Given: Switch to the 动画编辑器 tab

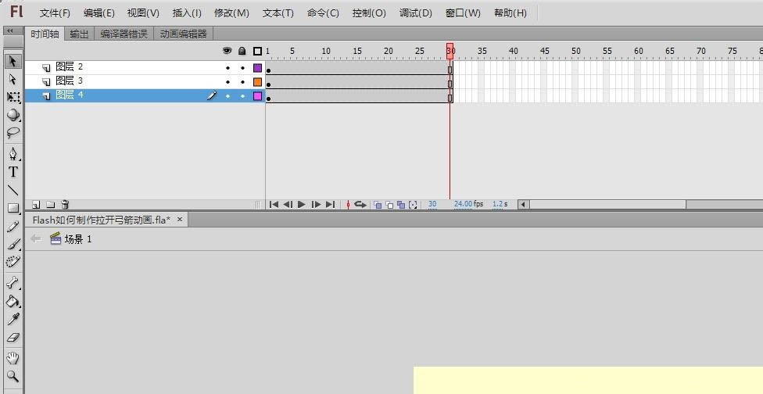Looking at the screenshot, I should pos(184,34).
